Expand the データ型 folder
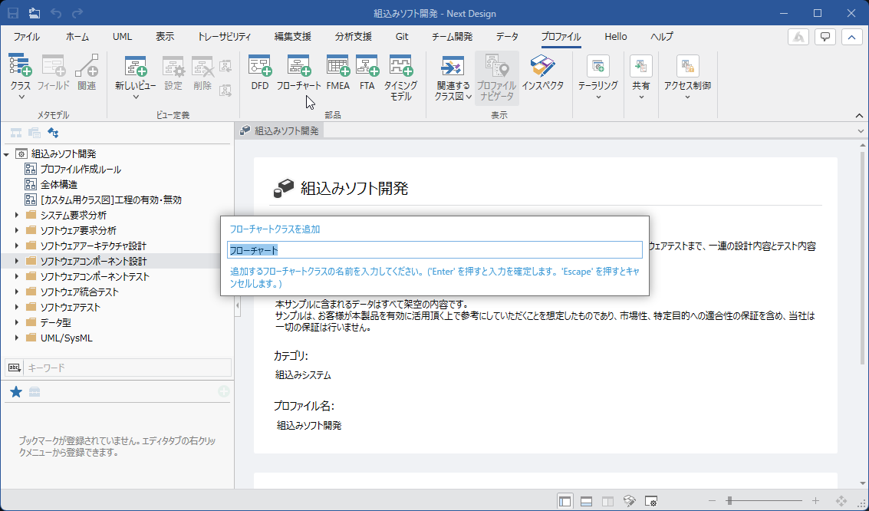Viewport: 869px width, 511px height. click(x=17, y=322)
